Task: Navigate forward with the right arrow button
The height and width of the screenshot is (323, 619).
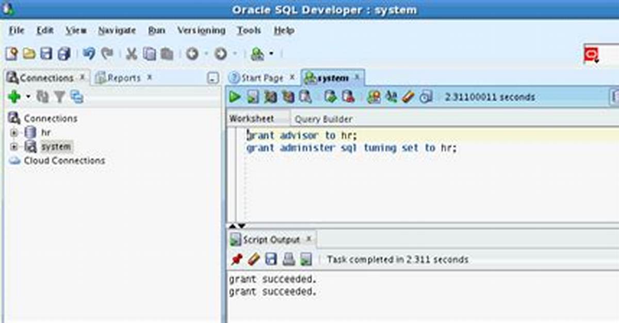Action: pos(220,54)
